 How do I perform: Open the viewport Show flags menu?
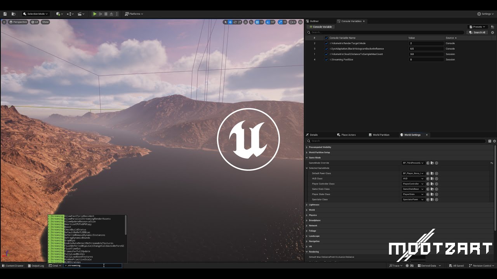click(x=45, y=22)
